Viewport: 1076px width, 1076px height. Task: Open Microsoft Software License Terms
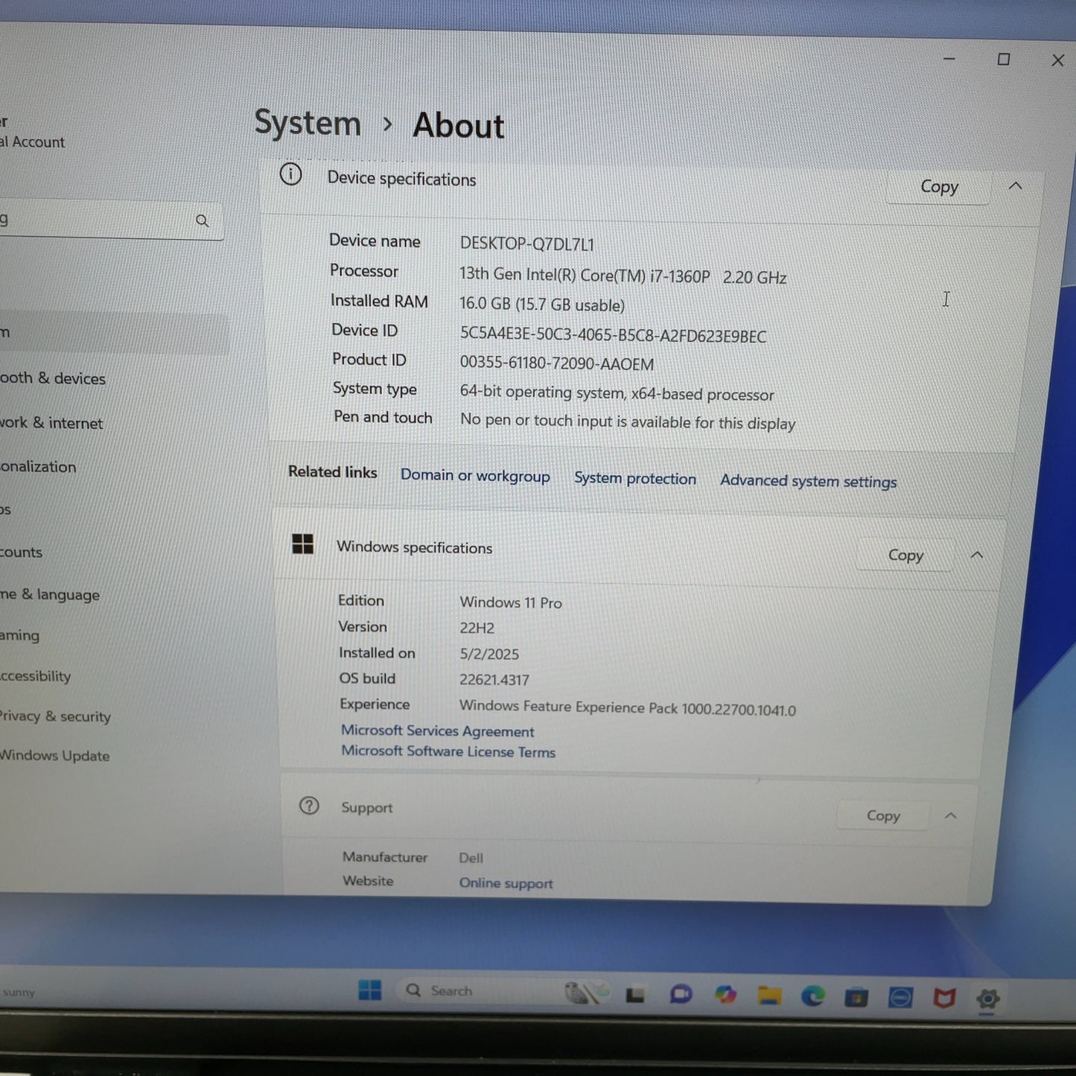tap(448, 751)
